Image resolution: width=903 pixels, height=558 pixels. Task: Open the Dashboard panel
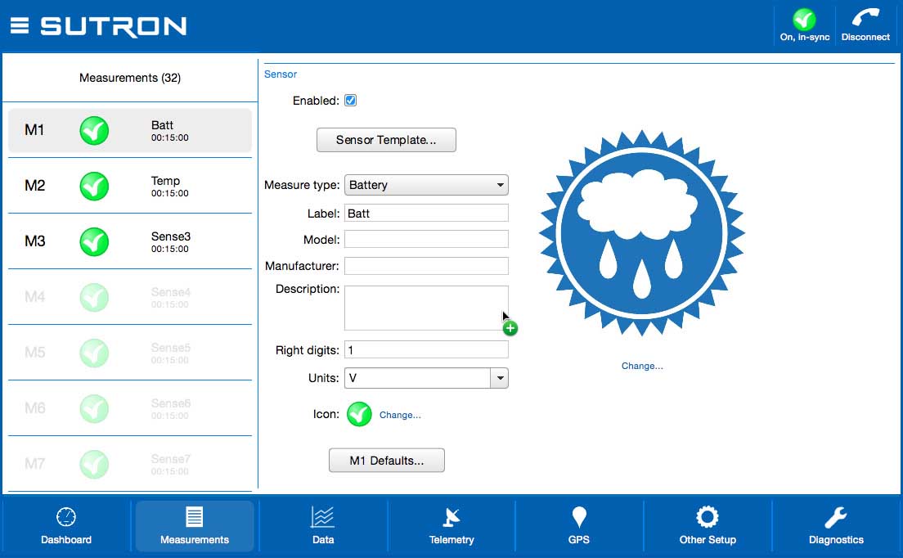(x=65, y=526)
